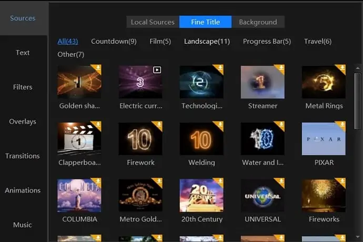Select the Welding thumbnail
363x242 pixels.
(x=201, y=139)
